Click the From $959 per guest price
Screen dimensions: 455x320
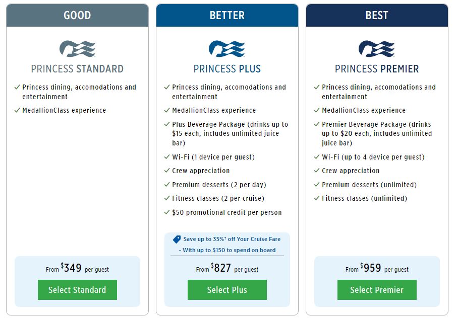(377, 268)
